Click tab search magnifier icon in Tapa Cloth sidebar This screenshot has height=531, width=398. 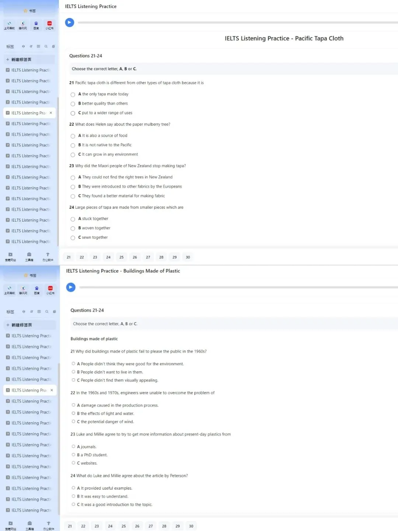[x=46, y=46]
